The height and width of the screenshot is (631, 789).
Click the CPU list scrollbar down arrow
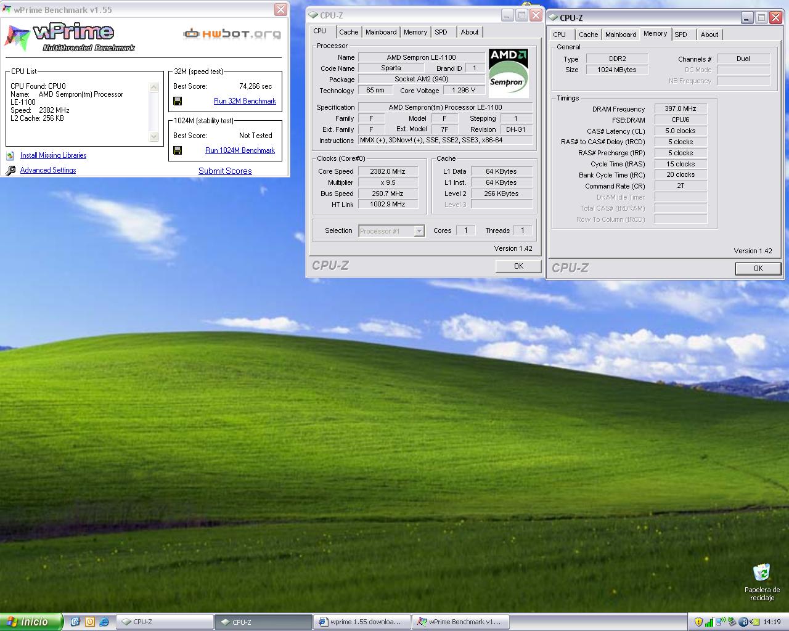pos(153,136)
